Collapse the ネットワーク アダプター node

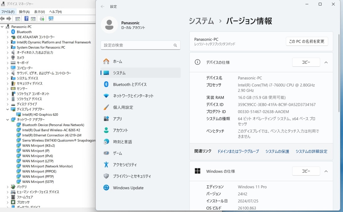pyautogui.click(x=7, y=120)
